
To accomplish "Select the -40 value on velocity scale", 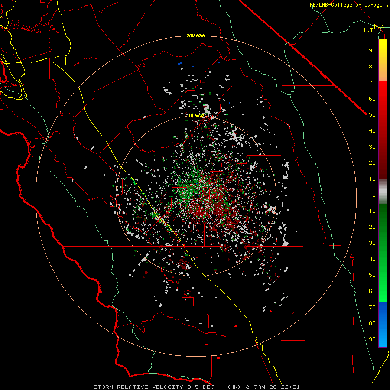I will pos(370,259).
